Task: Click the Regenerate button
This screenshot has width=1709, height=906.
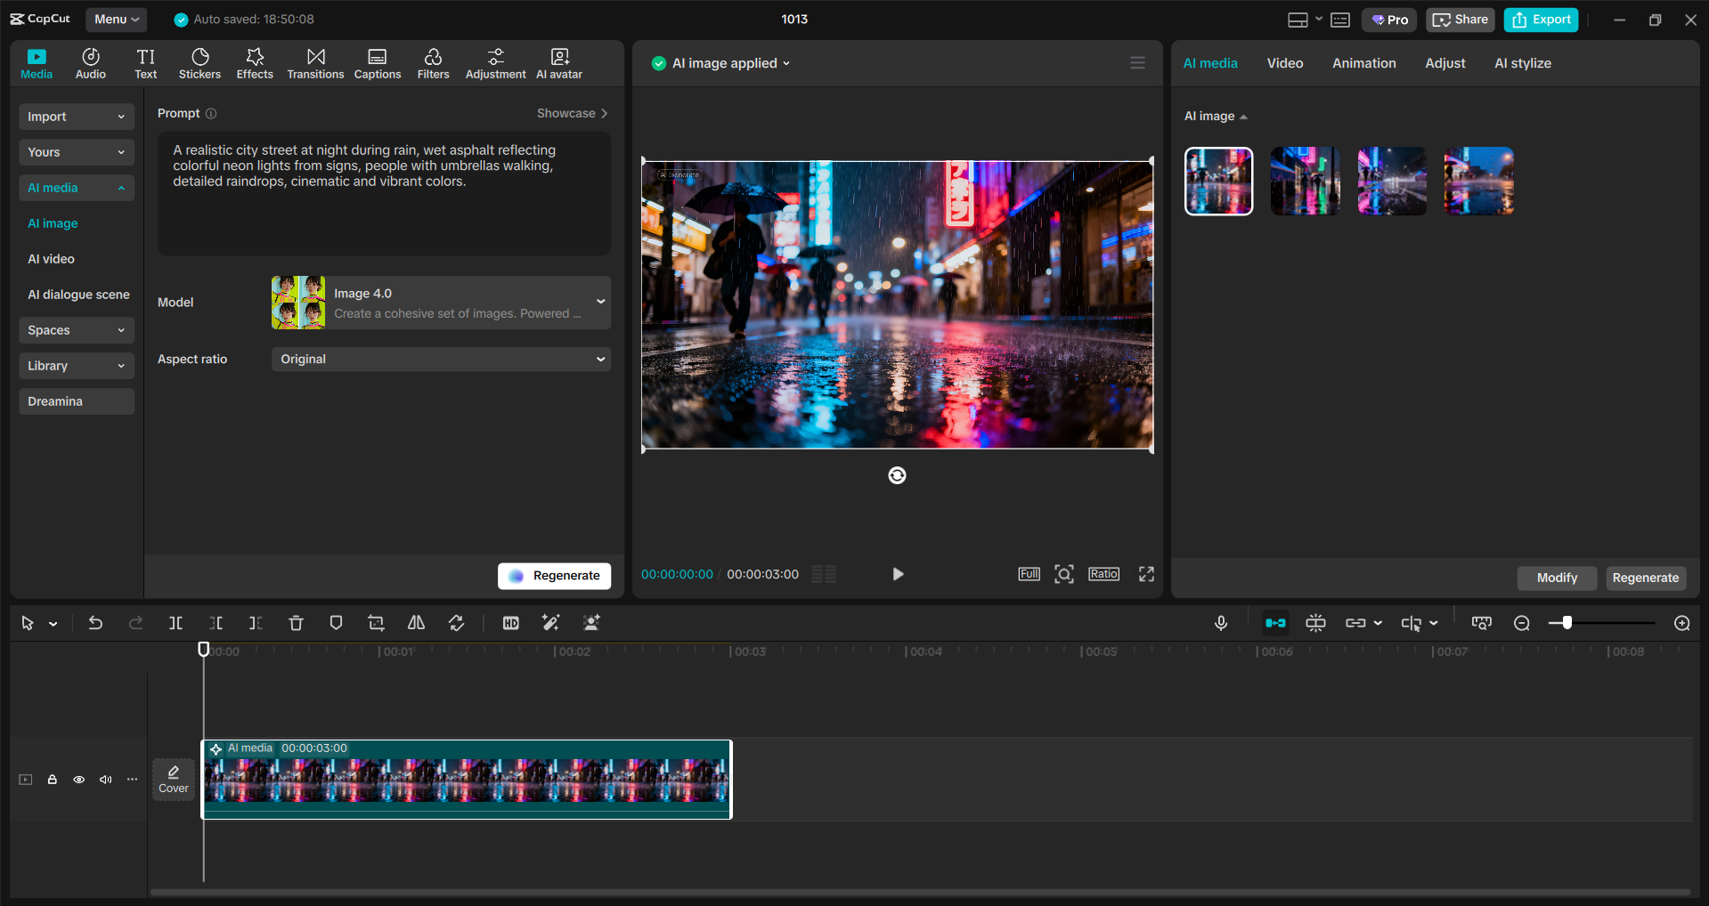Action: 554,576
